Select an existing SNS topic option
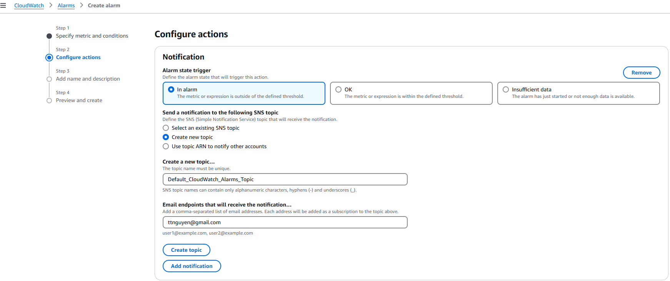The height and width of the screenshot is (281, 670). pyautogui.click(x=166, y=128)
